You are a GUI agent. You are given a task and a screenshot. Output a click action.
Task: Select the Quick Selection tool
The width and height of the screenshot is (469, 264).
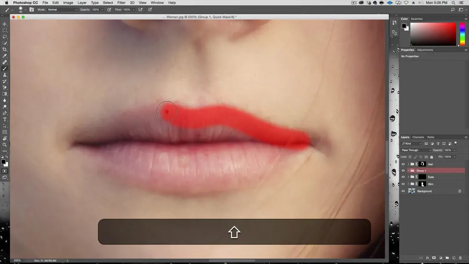pyautogui.click(x=4, y=43)
